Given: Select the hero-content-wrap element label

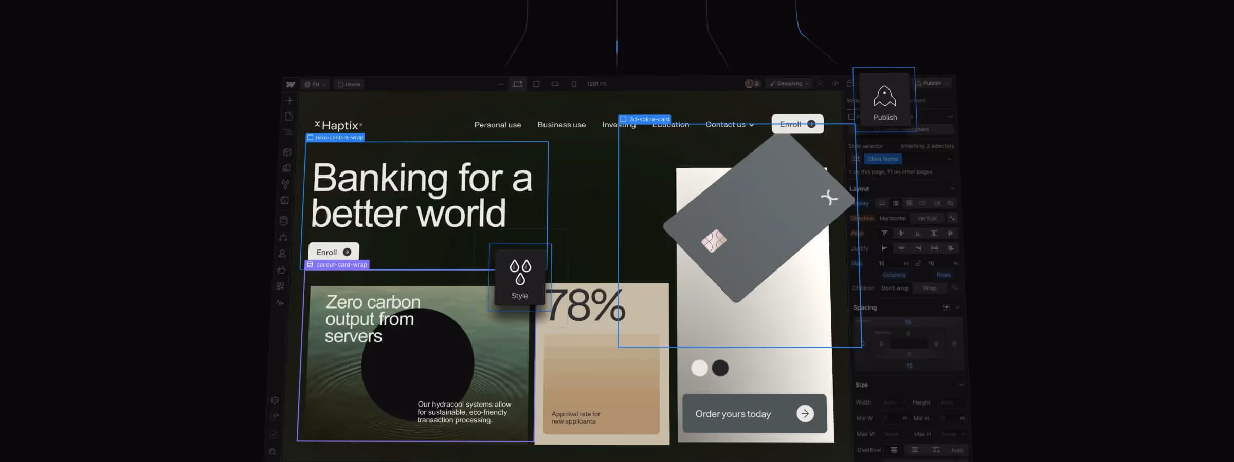Looking at the screenshot, I should (x=335, y=138).
